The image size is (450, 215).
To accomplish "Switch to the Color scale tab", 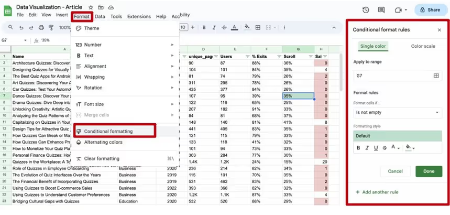I will click(423, 46).
